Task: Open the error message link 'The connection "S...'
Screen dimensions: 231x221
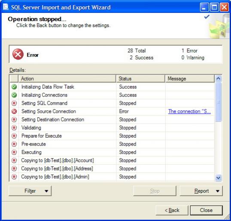Action: tap(189, 112)
